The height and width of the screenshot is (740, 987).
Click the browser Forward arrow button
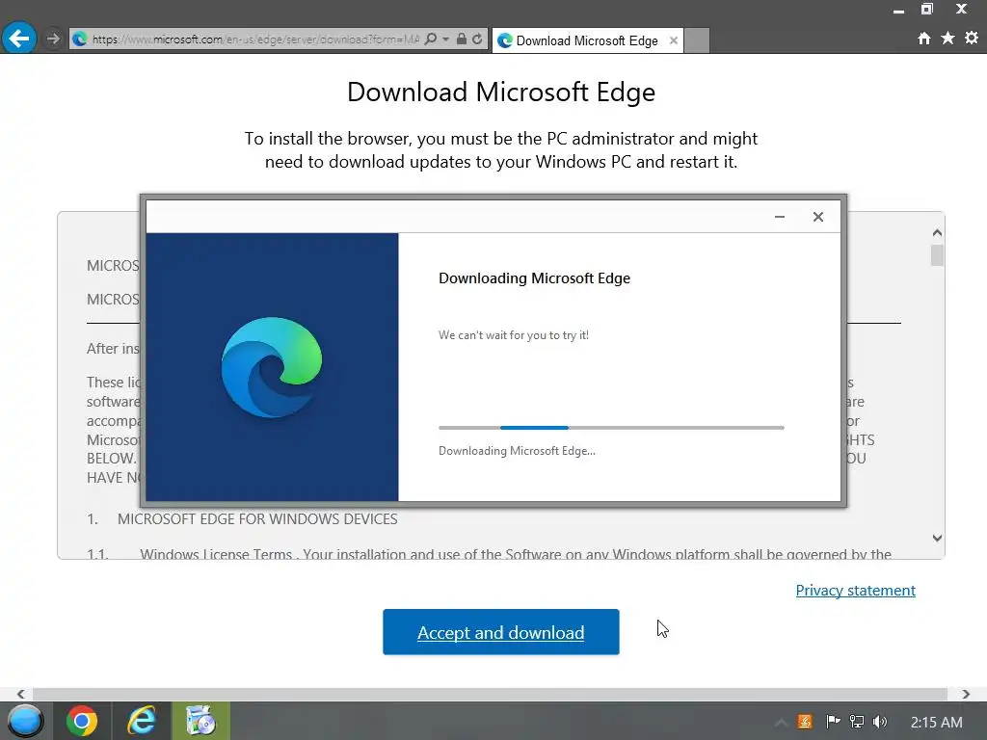coord(54,39)
